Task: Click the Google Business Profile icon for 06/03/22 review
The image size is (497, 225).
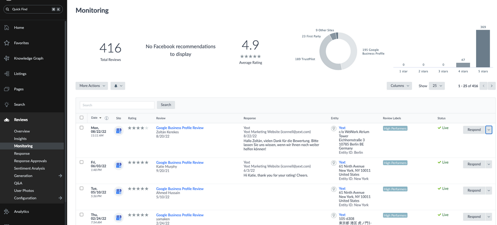Action: pos(118,165)
